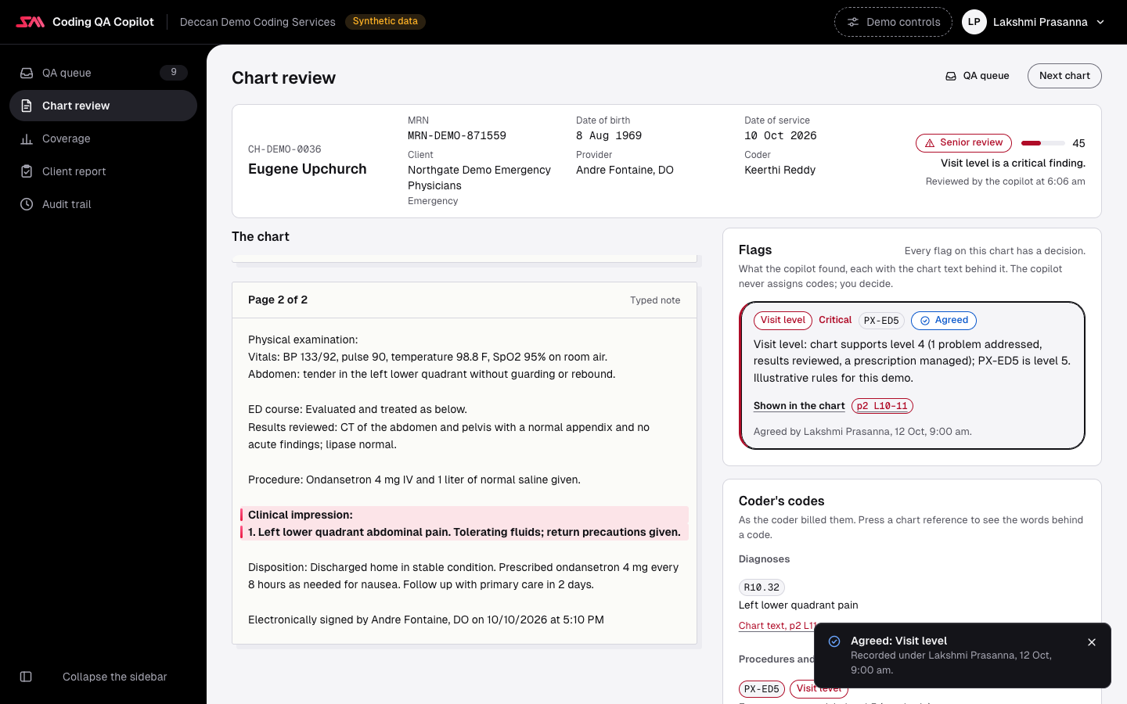Click the Visit level flag tag
This screenshot has width=1127, height=704.
(x=783, y=320)
